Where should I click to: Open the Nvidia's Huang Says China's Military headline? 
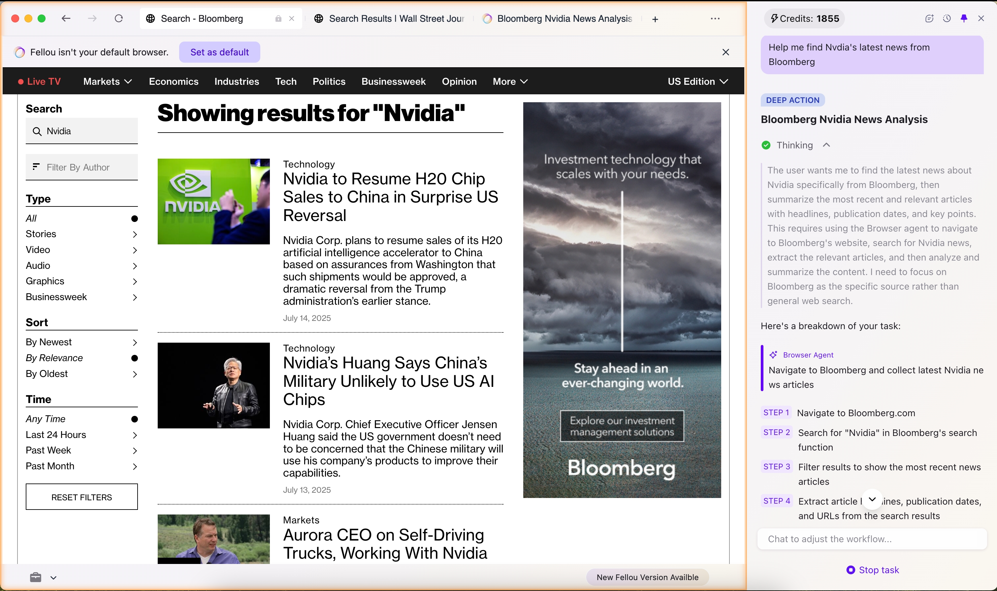point(389,381)
